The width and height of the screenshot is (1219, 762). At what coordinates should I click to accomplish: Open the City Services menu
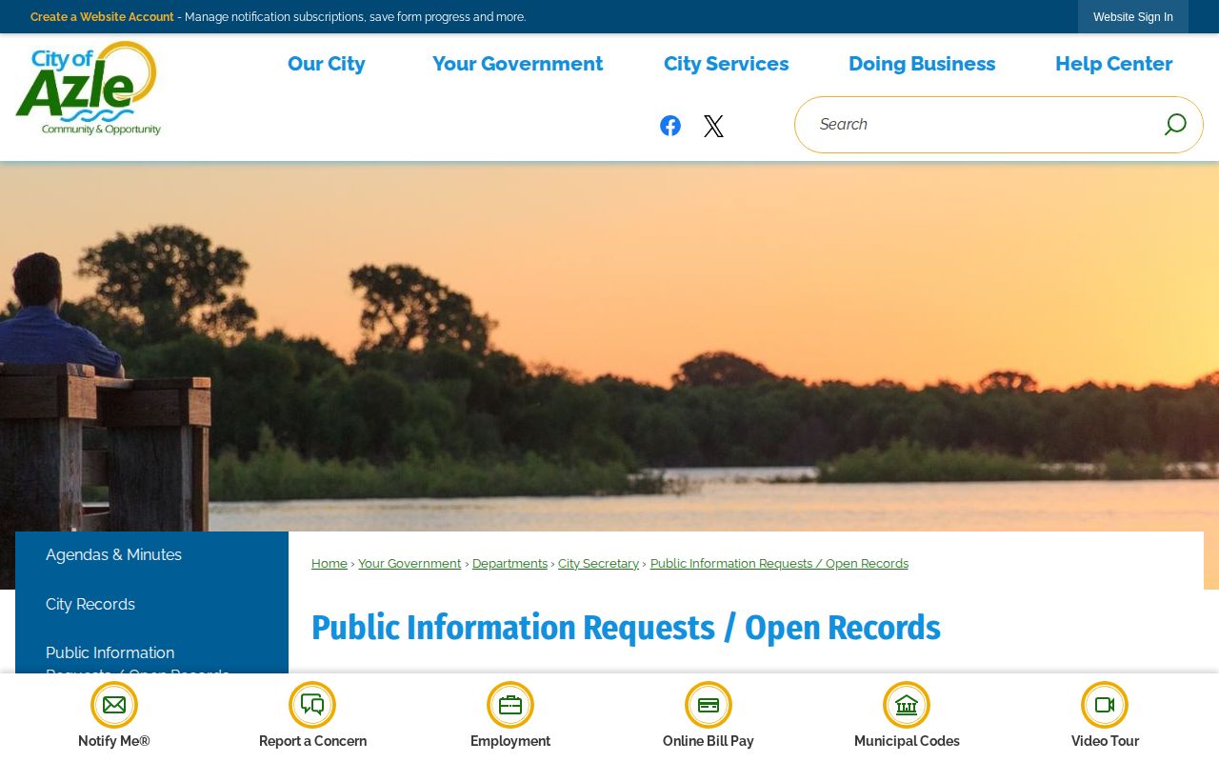pyautogui.click(x=727, y=64)
